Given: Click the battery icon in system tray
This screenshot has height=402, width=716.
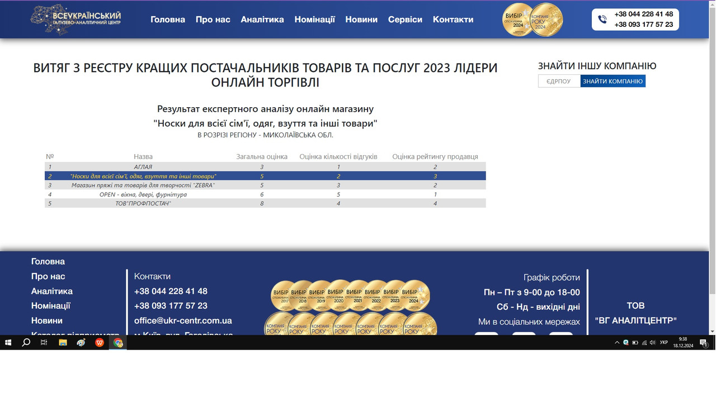Looking at the screenshot, I should (635, 342).
